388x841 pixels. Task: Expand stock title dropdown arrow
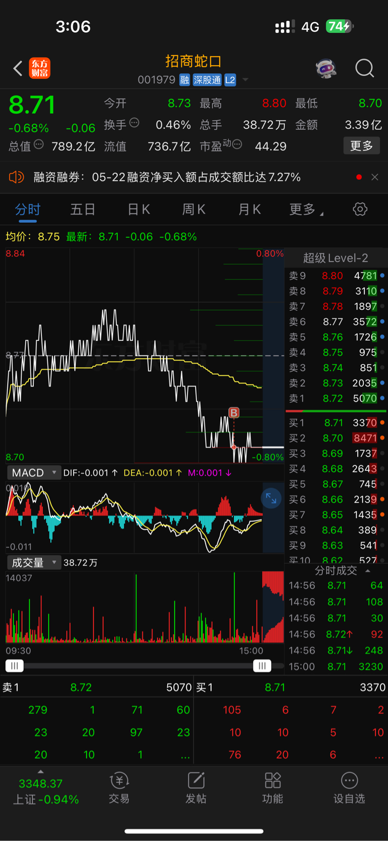coord(246,80)
